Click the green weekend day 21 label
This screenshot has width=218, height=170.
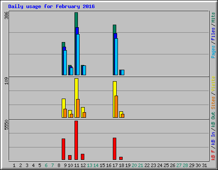(141, 165)
